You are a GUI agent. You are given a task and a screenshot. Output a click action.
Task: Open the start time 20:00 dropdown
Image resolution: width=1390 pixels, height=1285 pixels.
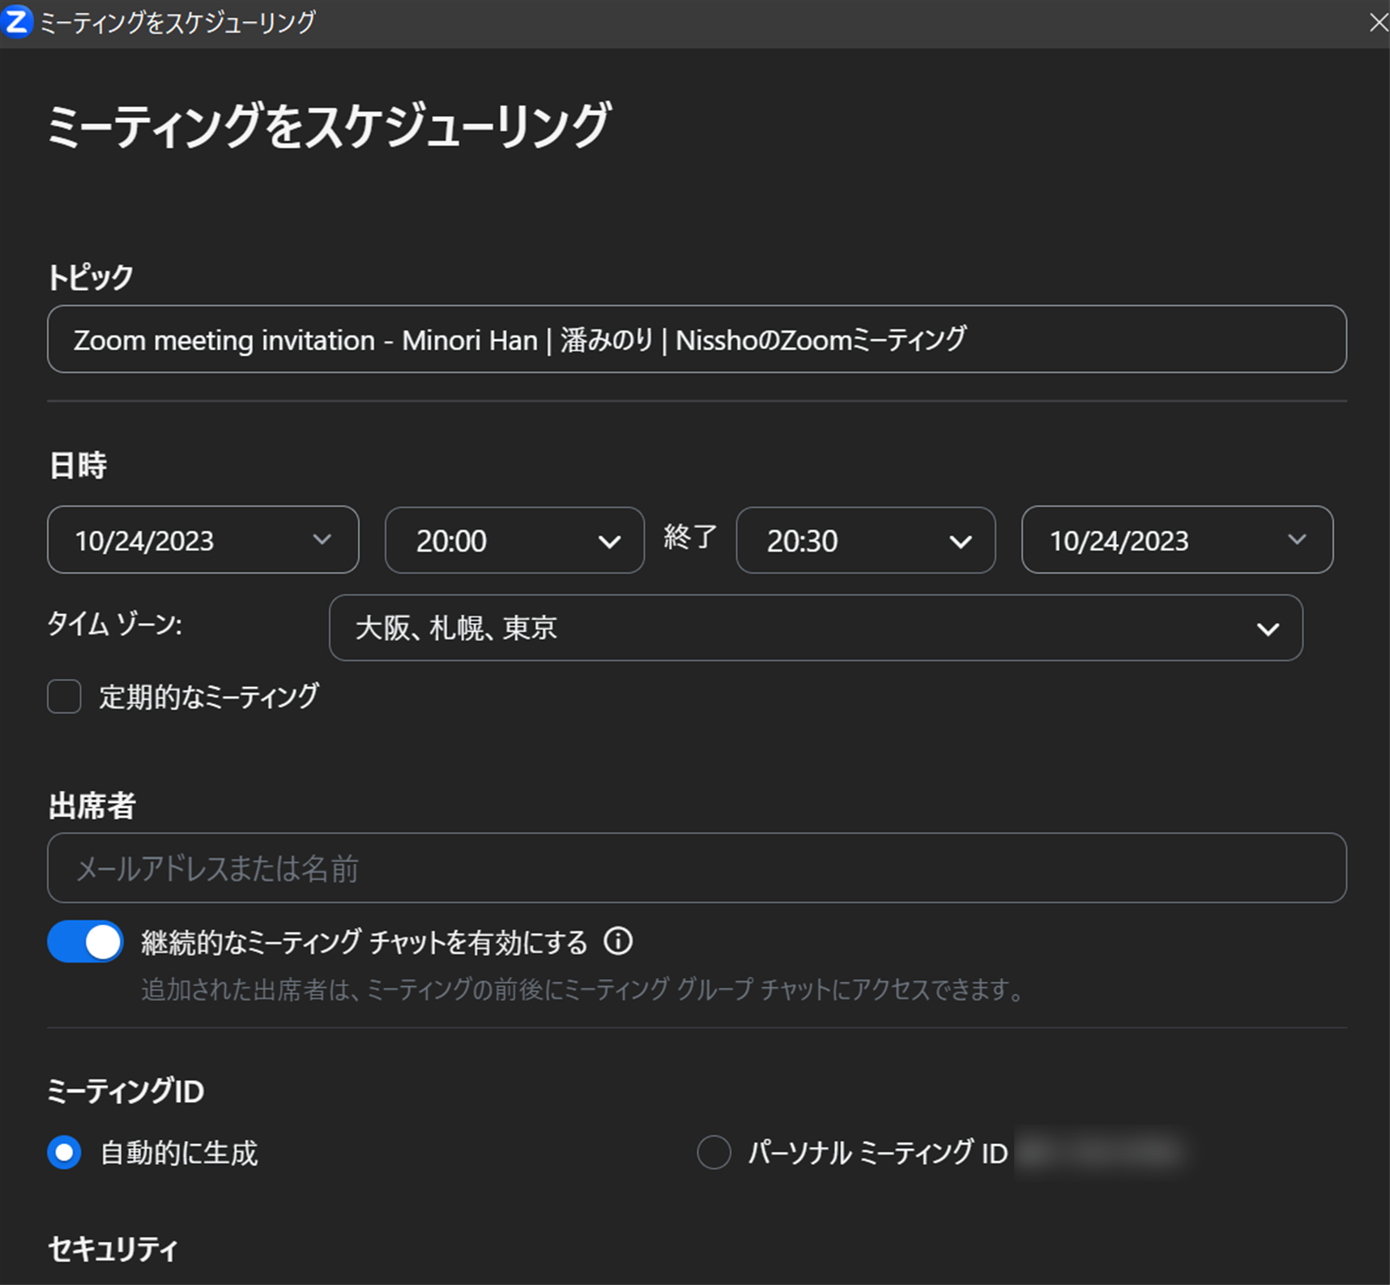pyautogui.click(x=514, y=540)
